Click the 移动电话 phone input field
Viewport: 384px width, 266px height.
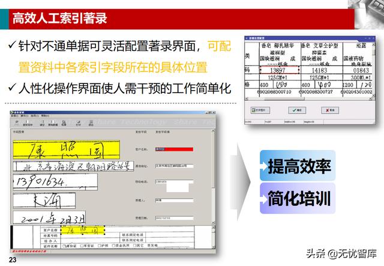pyautogui.click(x=174, y=182)
